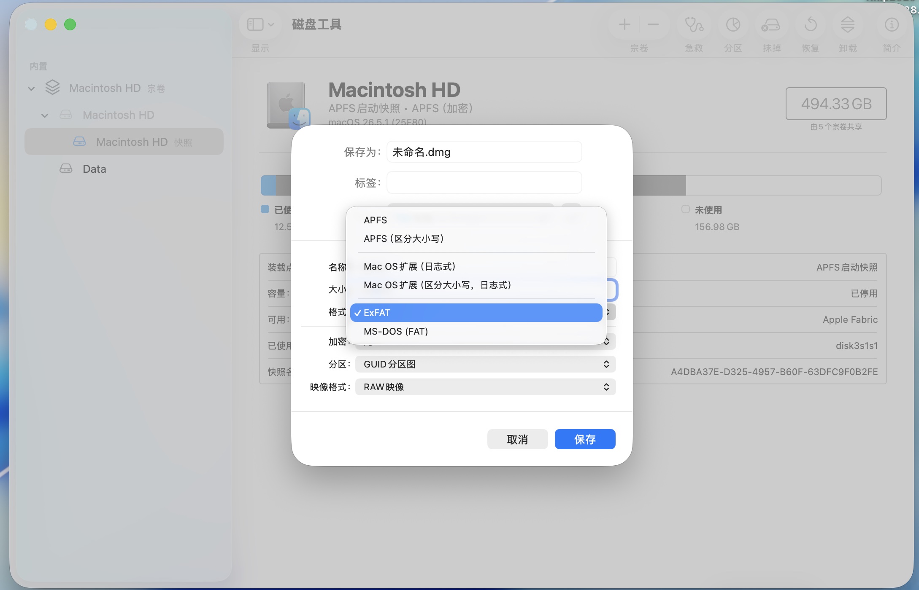Select Mac OS扩展 (日志式) option
The height and width of the screenshot is (590, 919).
476,266
